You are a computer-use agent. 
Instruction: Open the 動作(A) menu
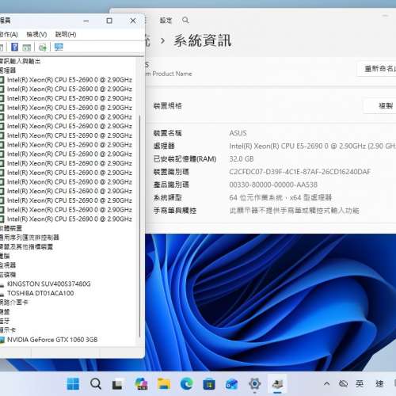click(x=9, y=35)
